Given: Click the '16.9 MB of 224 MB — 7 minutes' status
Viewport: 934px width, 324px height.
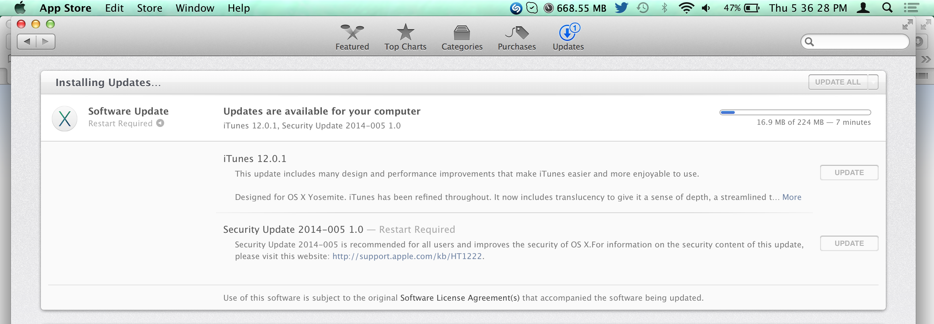Looking at the screenshot, I should coord(814,122).
